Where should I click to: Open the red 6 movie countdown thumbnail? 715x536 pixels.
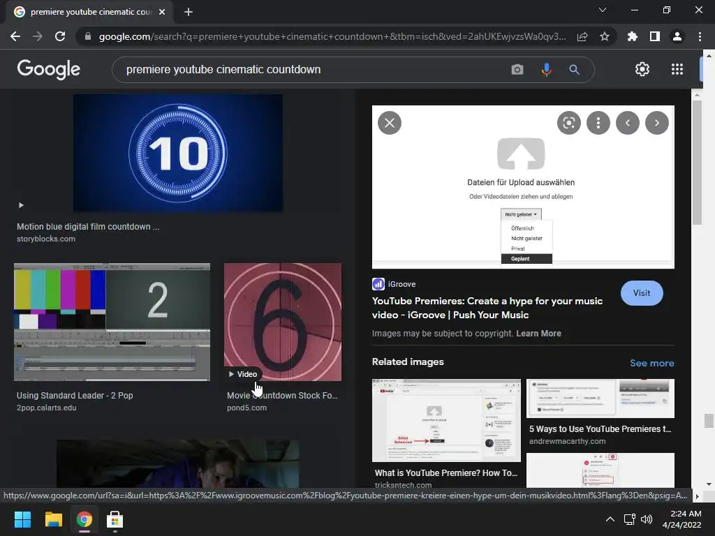pyautogui.click(x=283, y=322)
